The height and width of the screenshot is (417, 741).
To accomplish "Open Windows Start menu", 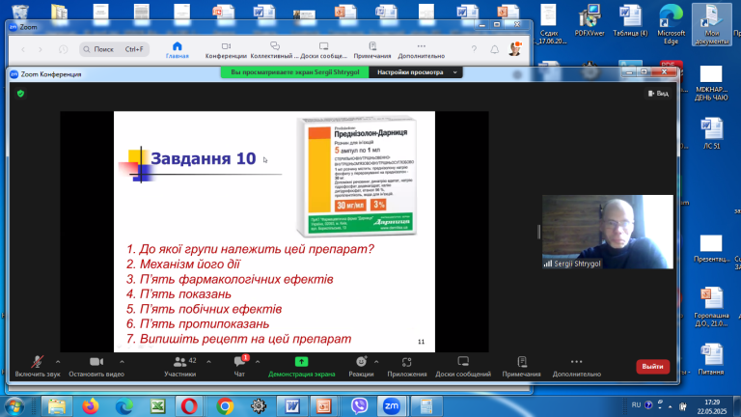I will [x=14, y=406].
